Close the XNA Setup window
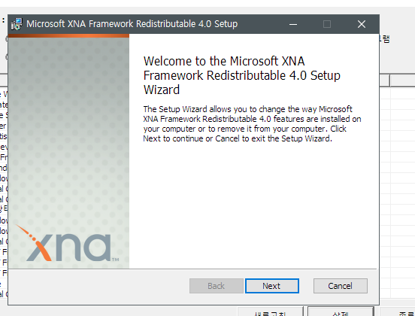This screenshot has height=316, width=415. [362, 24]
